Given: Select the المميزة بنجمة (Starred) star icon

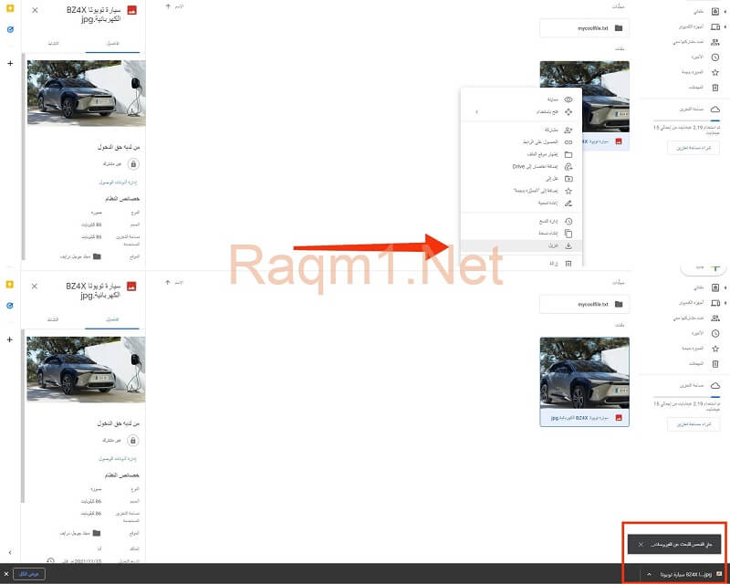Looking at the screenshot, I should (x=714, y=72).
